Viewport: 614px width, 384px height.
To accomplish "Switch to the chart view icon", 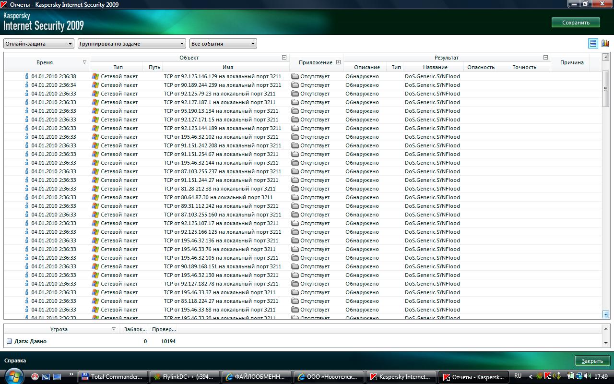I will 605,44.
